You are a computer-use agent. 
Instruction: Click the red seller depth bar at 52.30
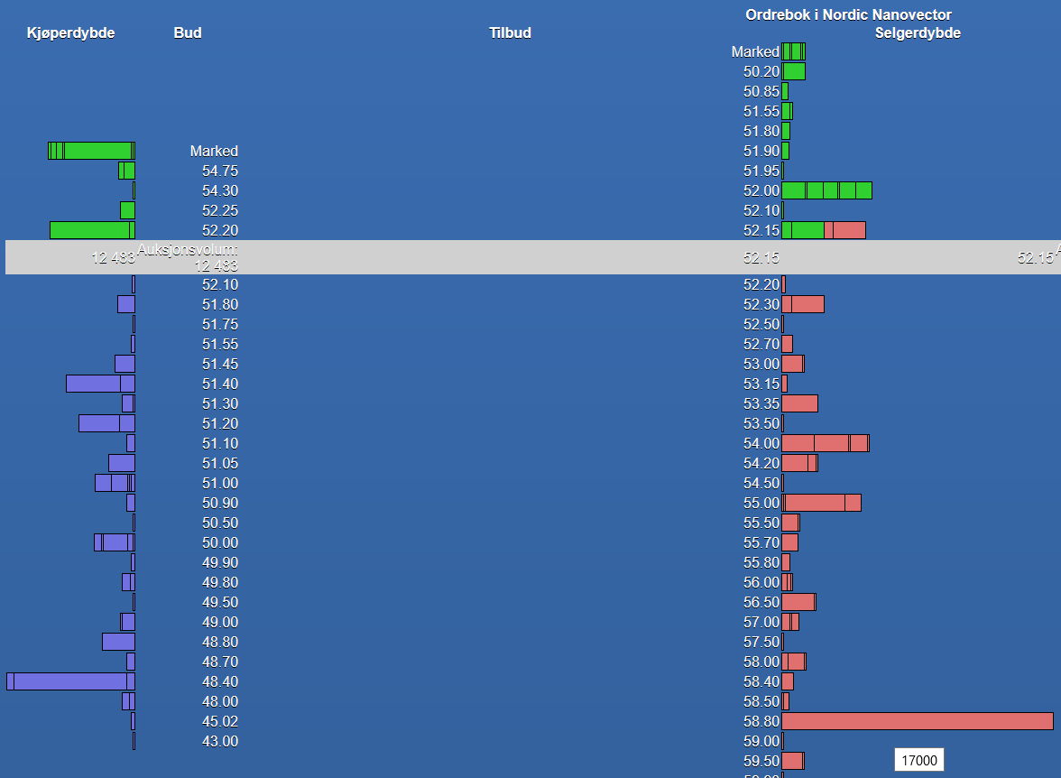coord(803,305)
